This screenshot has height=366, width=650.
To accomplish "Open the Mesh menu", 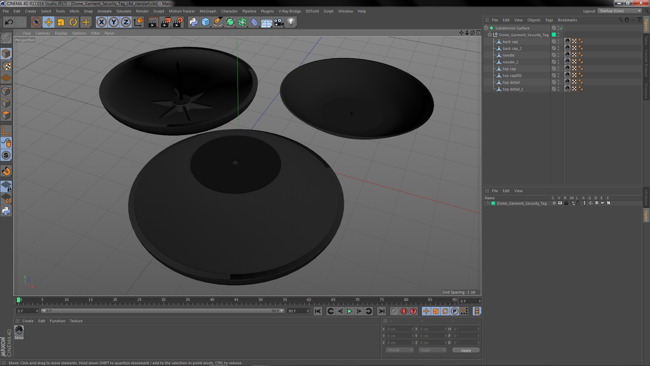I will tap(74, 11).
